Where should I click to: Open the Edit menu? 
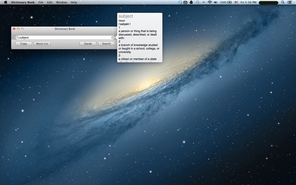click(50, 2)
